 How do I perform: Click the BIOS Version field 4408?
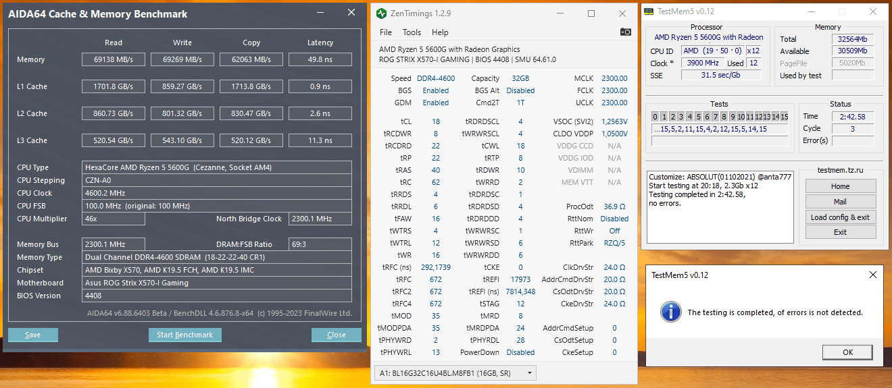pyautogui.click(x=217, y=296)
